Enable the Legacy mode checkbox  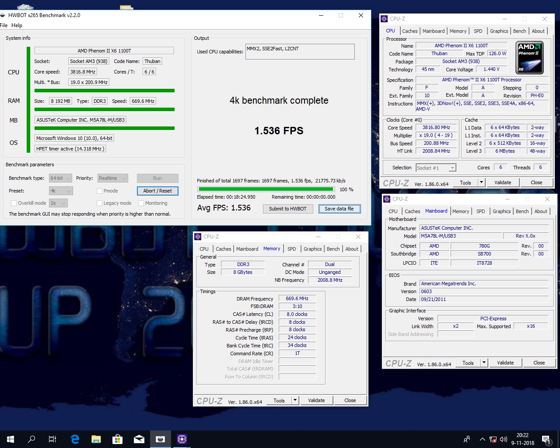(100, 203)
